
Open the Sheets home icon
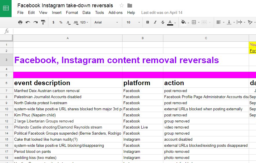[x=6, y=8]
